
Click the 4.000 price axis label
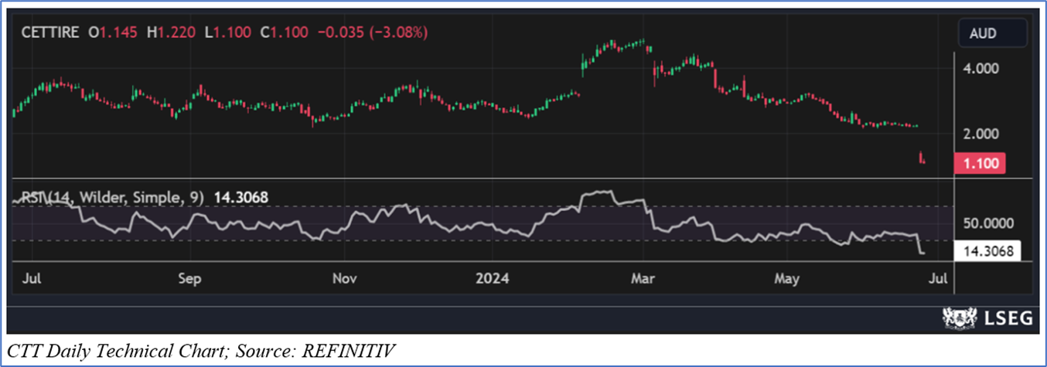(982, 68)
